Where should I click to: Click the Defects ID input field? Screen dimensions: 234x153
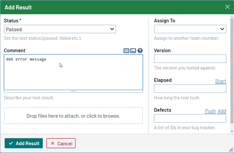[190, 118]
